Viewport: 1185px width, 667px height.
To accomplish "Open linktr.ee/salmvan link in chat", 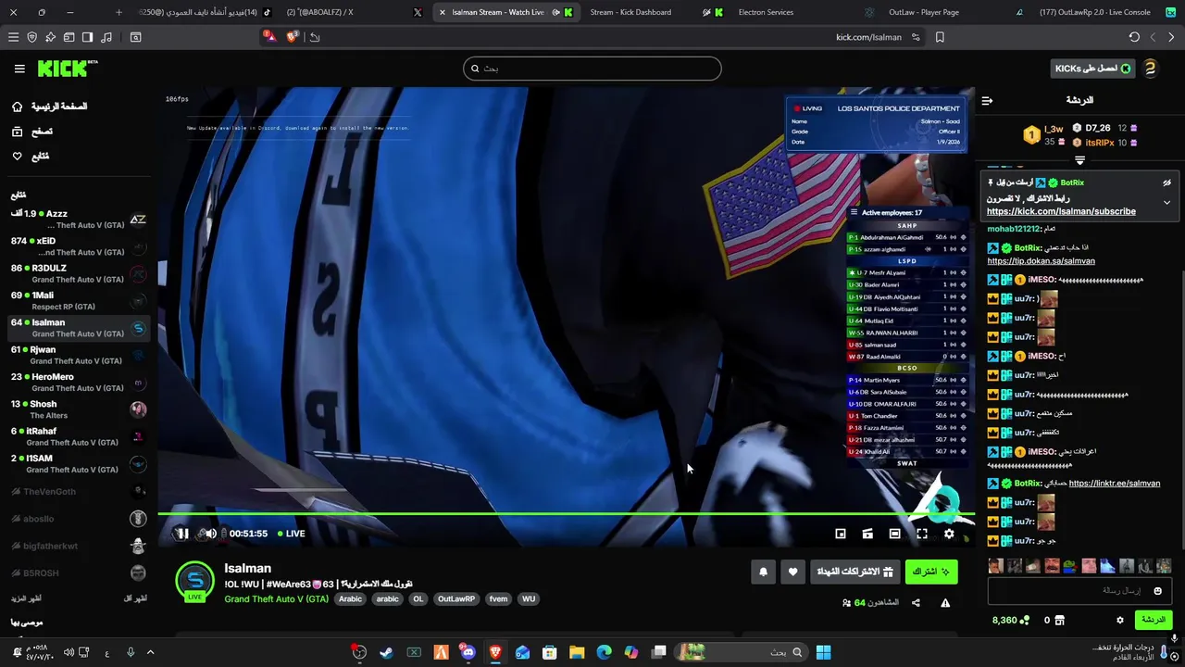I will point(1114,484).
